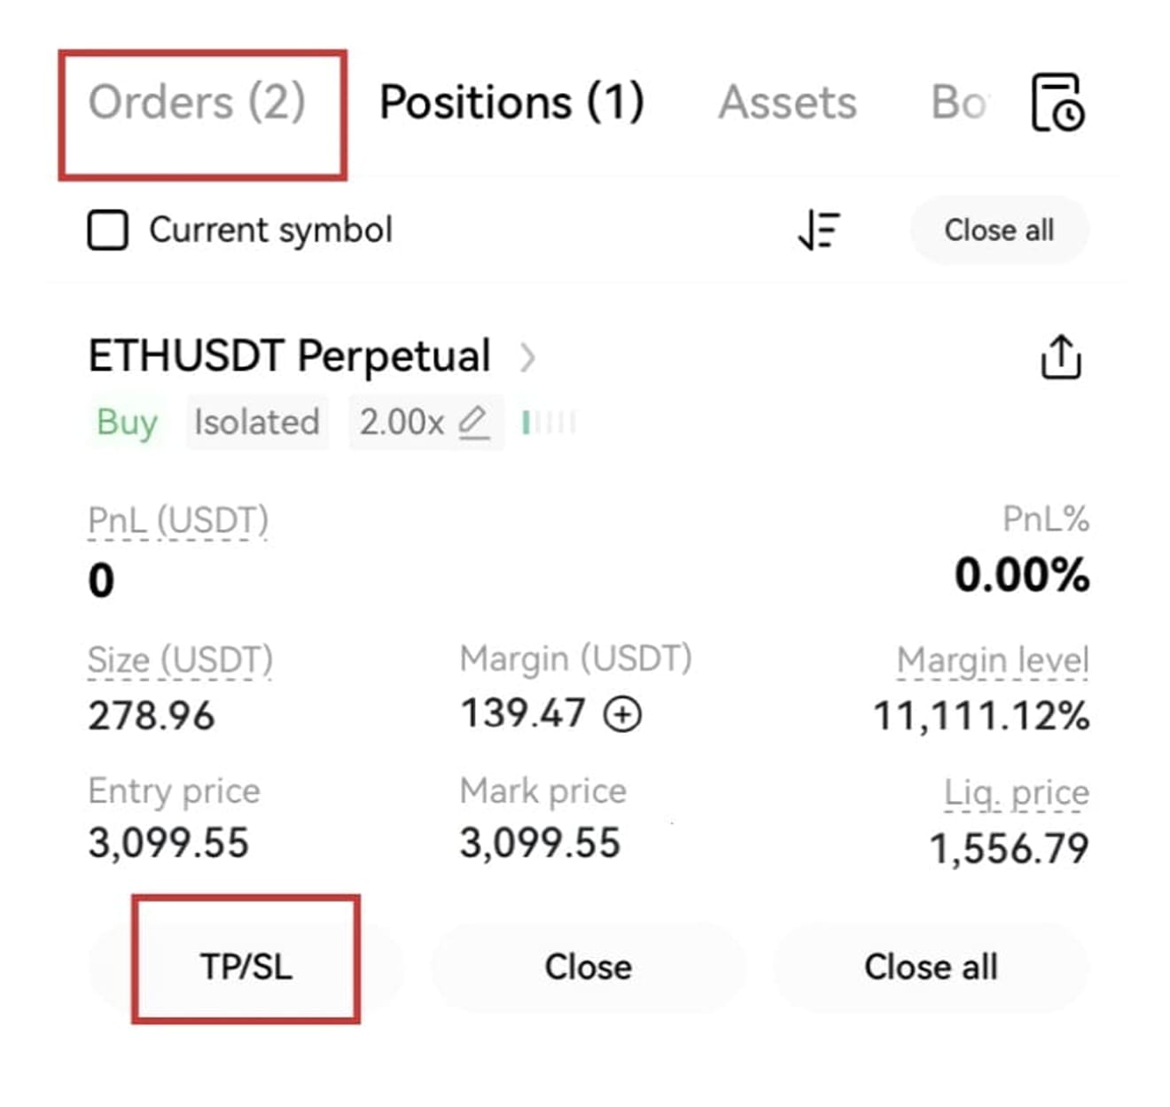Open the 2.00x leverage selector
The height and width of the screenshot is (1107, 1170).
(x=425, y=422)
